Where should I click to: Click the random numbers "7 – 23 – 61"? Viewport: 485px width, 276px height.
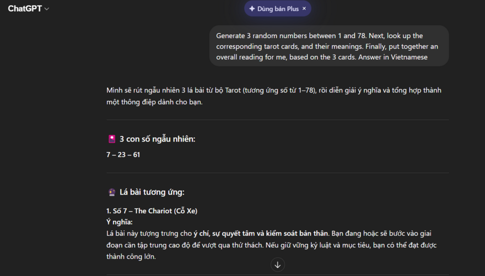point(123,155)
